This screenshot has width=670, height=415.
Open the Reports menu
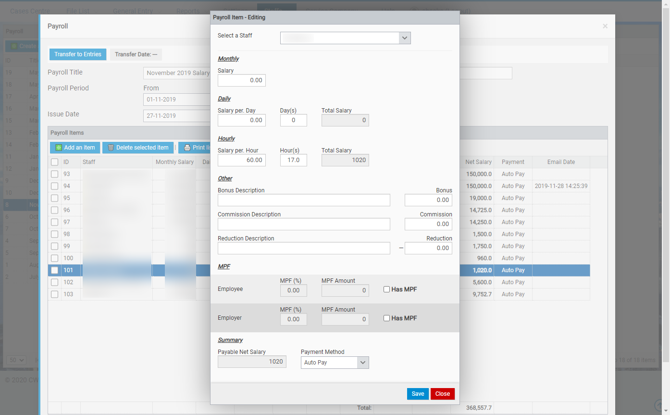(x=188, y=11)
